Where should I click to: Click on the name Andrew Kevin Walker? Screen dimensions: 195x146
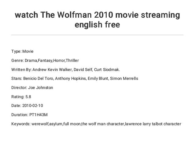(x=52, y=69)
